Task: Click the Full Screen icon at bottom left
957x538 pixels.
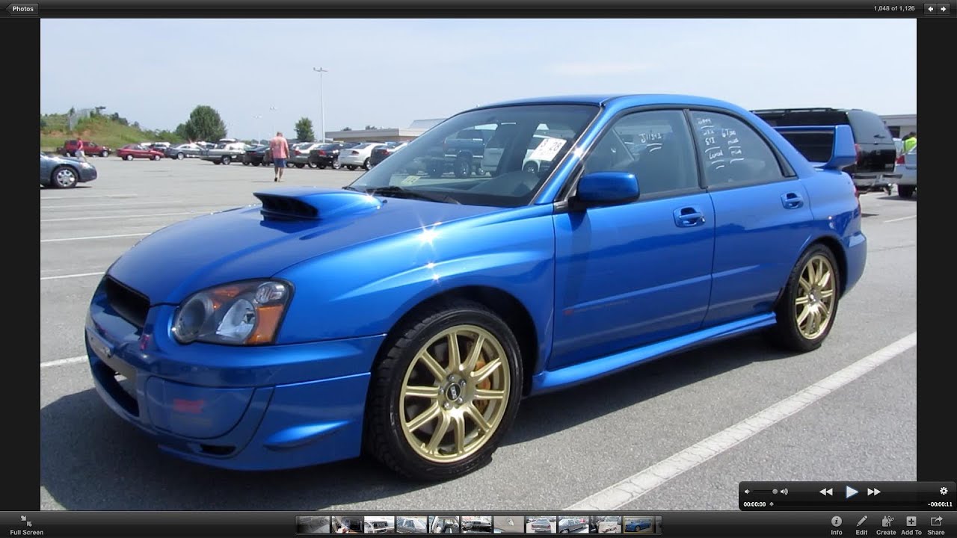Action: point(25,522)
